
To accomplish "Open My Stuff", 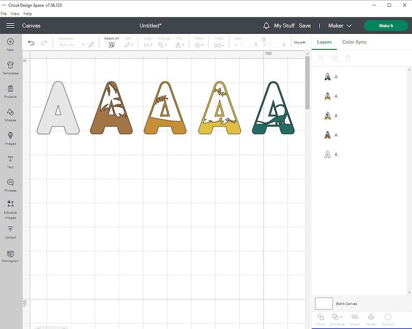I will pyautogui.click(x=284, y=25).
